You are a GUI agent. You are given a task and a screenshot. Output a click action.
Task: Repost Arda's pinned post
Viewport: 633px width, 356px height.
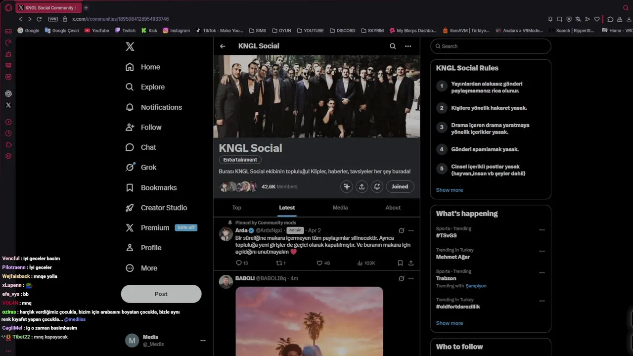pos(281,263)
